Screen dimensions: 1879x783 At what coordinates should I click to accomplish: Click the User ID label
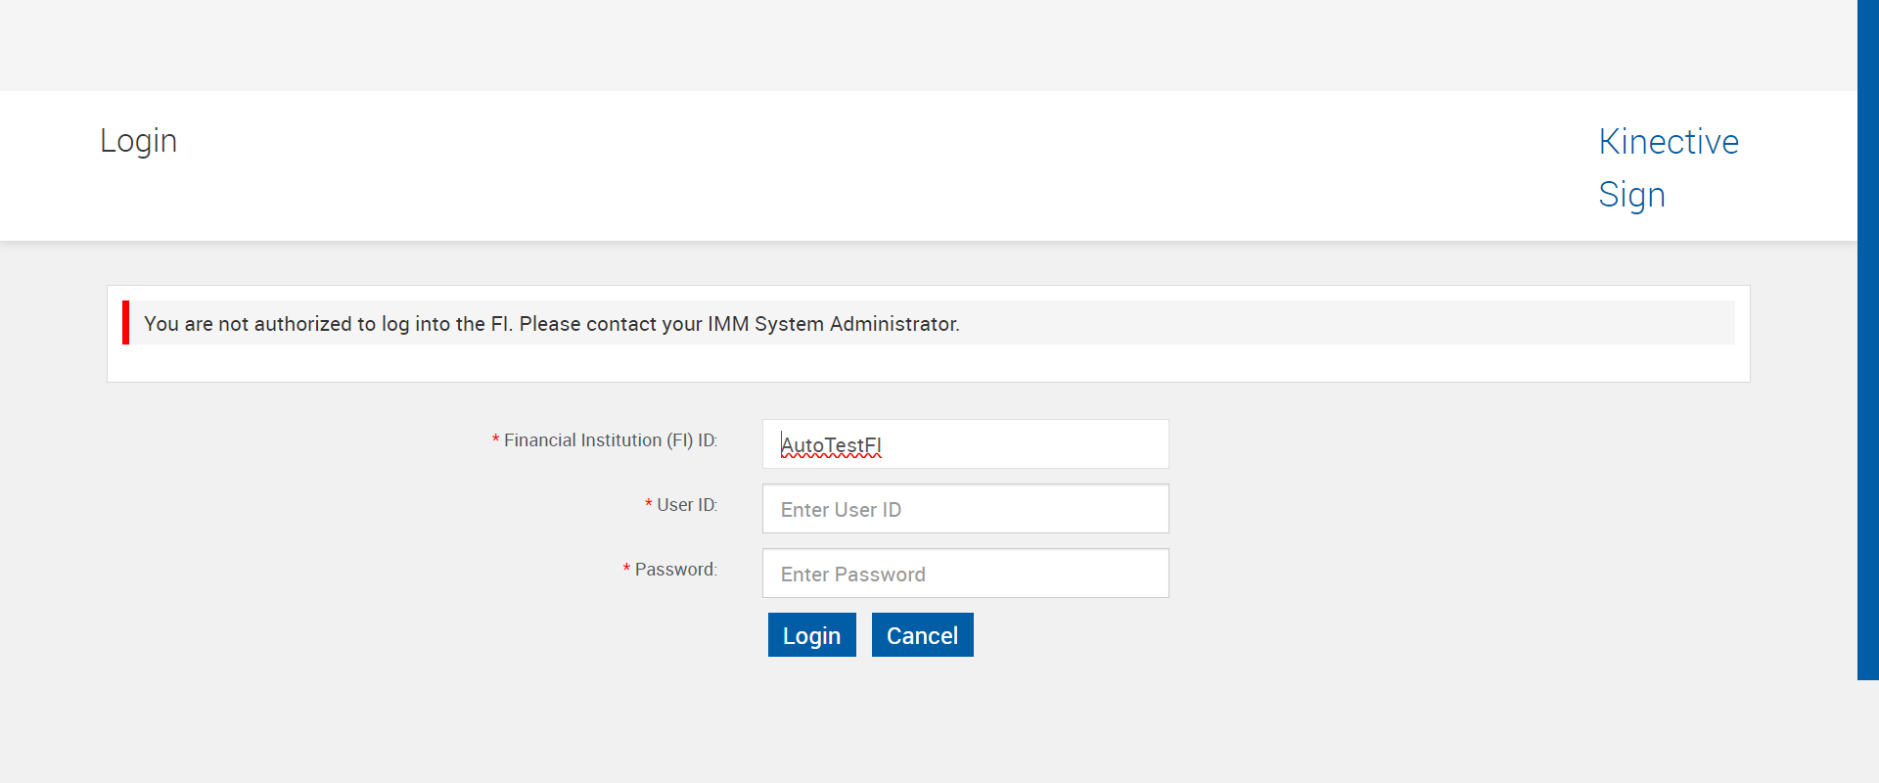tap(686, 505)
